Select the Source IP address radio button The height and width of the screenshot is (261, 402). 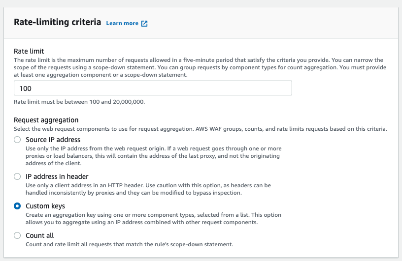click(x=17, y=140)
